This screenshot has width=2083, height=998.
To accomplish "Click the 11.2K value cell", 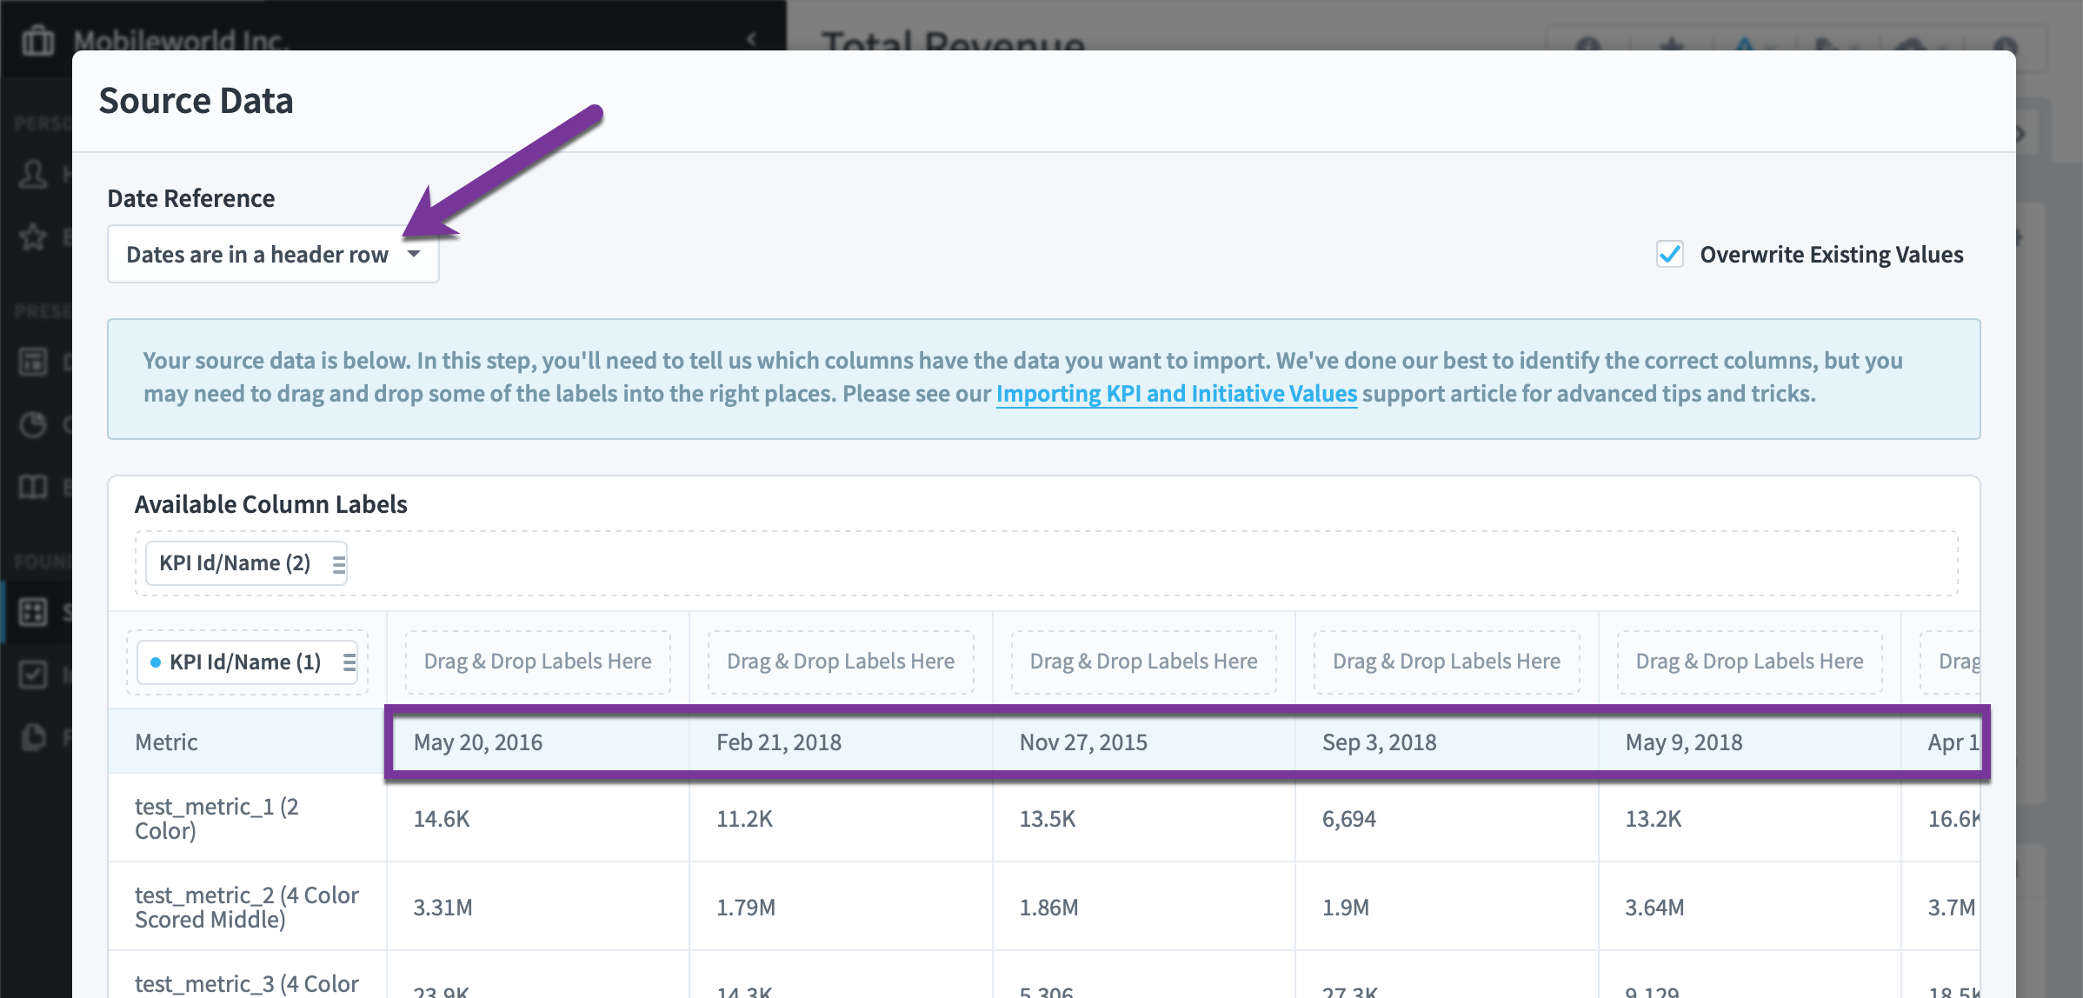I will tap(841, 818).
